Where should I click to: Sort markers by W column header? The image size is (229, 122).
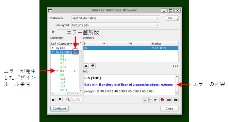coord(140,44)
